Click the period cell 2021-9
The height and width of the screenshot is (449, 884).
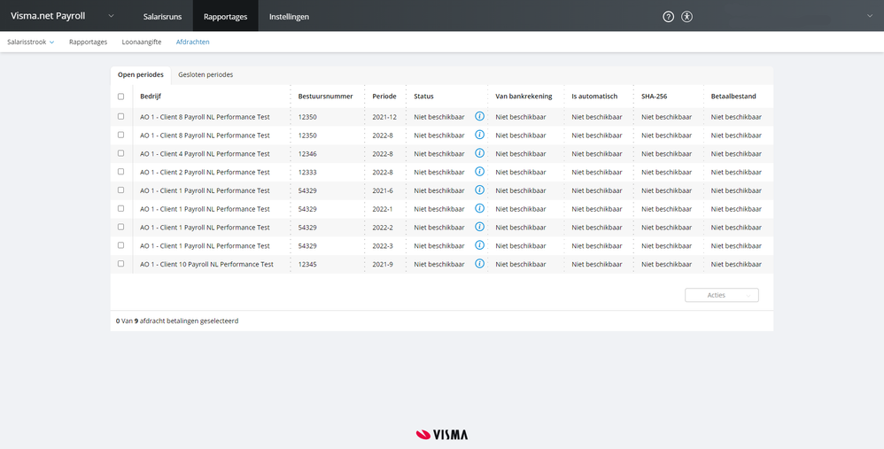[383, 264]
